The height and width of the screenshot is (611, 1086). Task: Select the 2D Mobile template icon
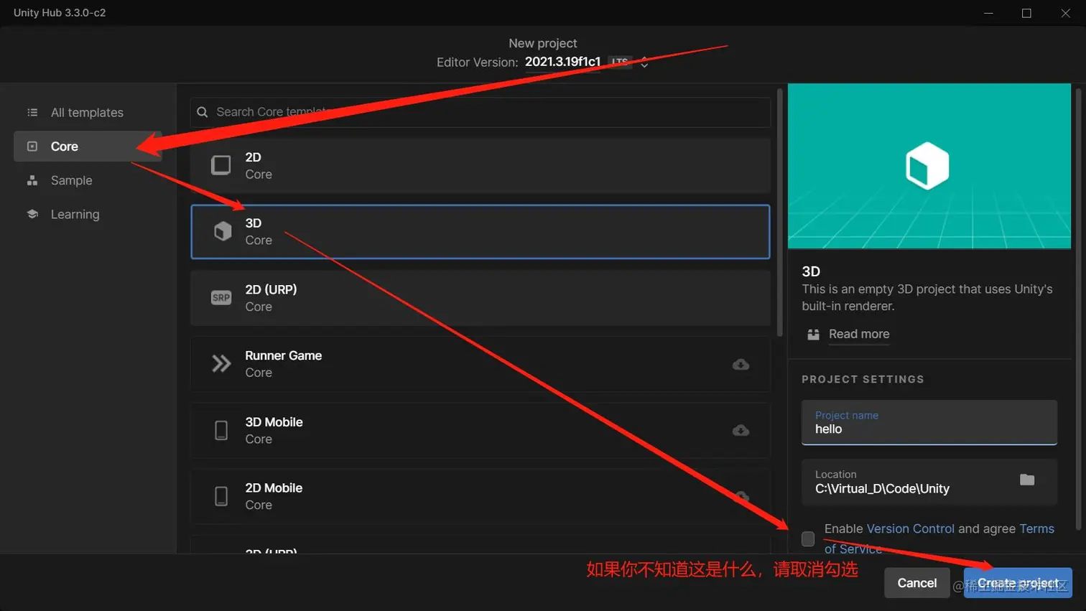point(221,495)
